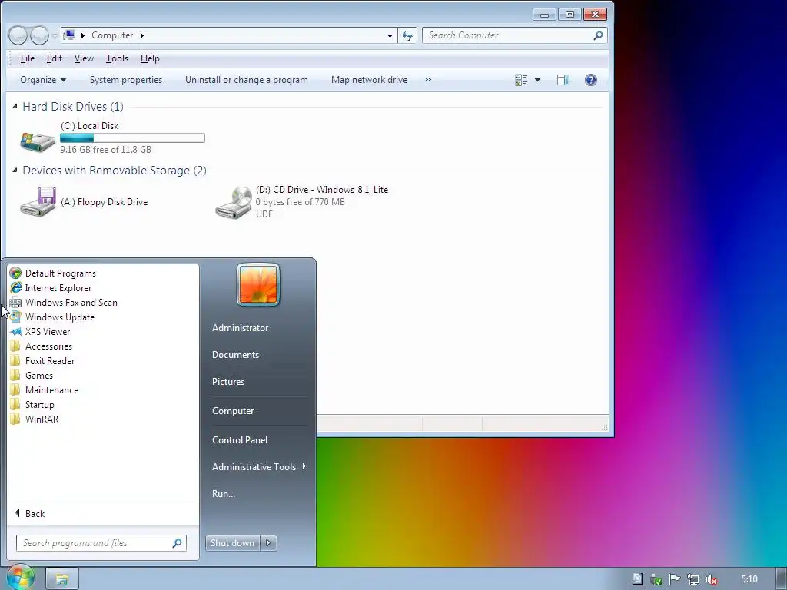The width and height of the screenshot is (787, 590).
Task: Open Windows Update entry
Action: click(x=52, y=317)
